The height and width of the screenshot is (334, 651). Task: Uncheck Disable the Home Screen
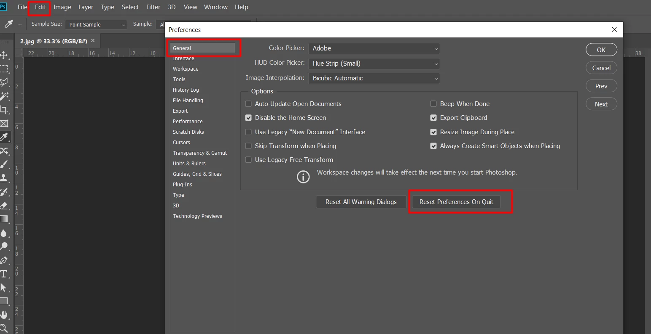[x=248, y=118]
